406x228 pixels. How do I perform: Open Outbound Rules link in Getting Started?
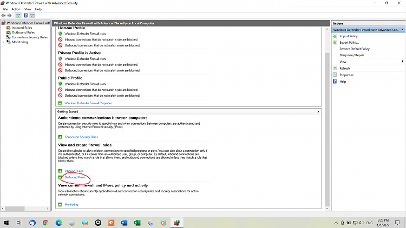(75, 177)
